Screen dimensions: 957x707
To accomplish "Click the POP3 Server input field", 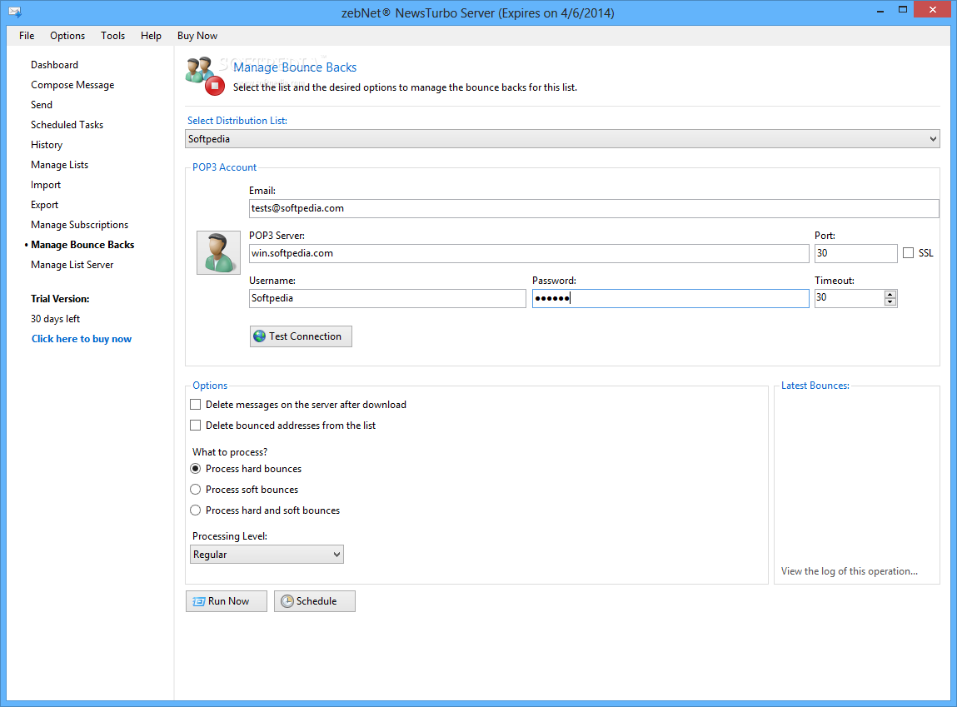I will pyautogui.click(x=529, y=253).
